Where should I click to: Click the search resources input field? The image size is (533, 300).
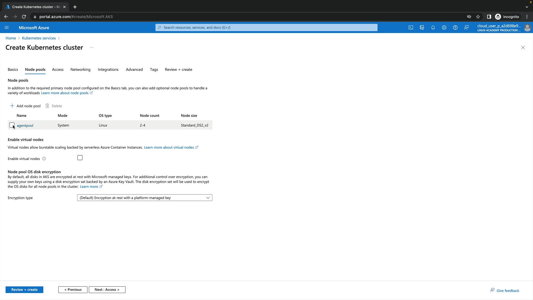pos(266,27)
